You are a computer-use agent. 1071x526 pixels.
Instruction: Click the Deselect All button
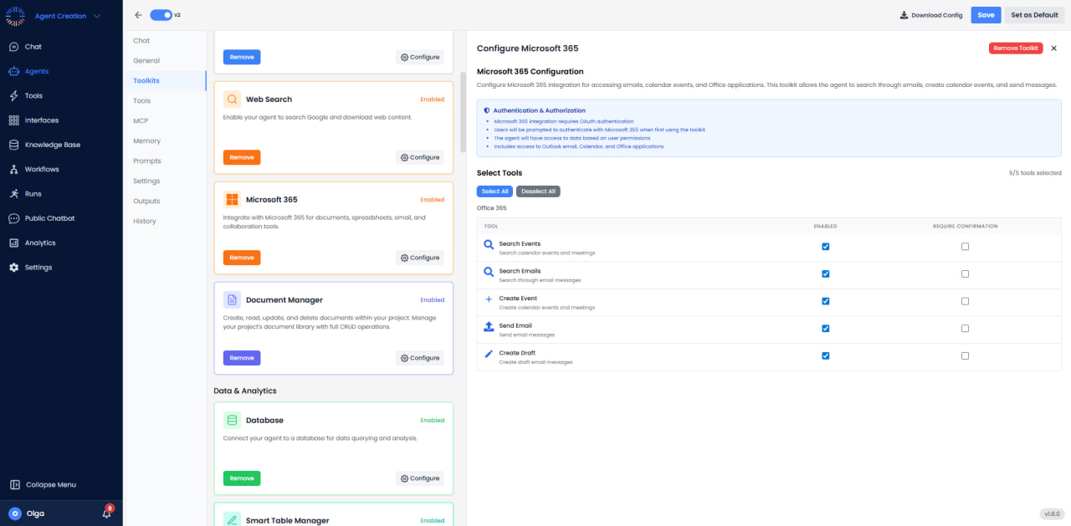click(538, 192)
